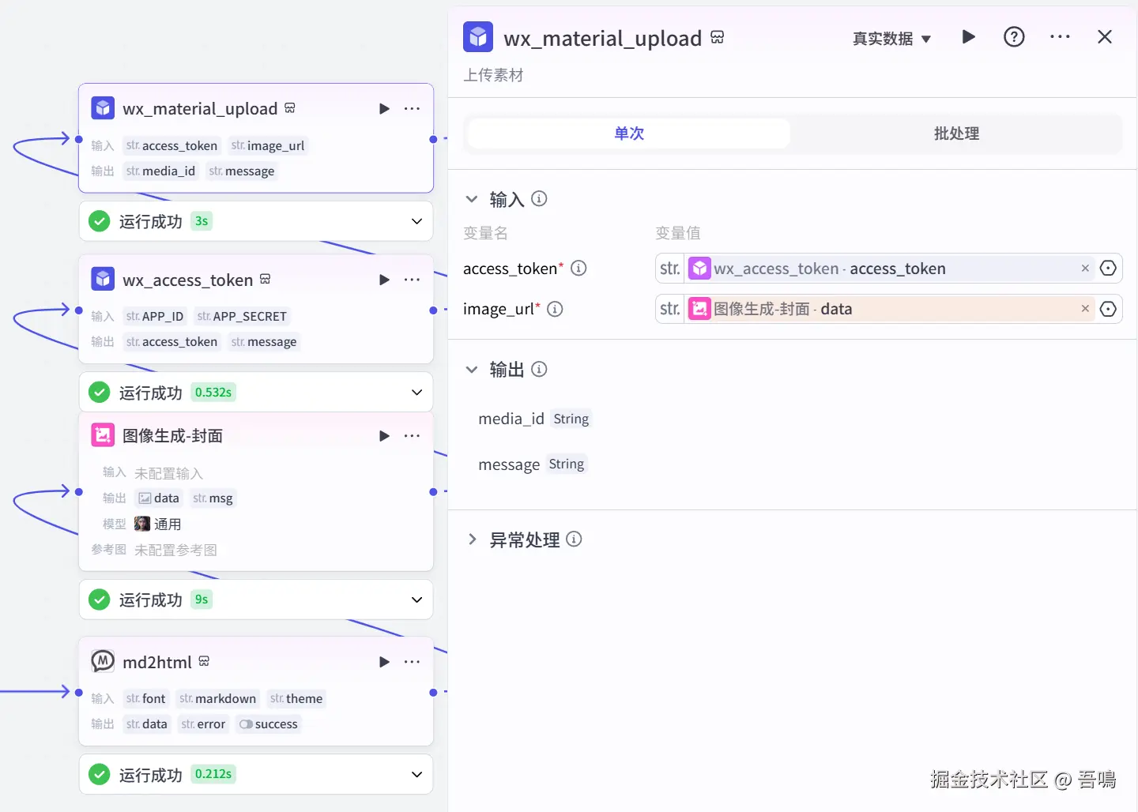Run the wx_access_token node
Viewport: 1138px width, 812px height.
pyautogui.click(x=384, y=280)
